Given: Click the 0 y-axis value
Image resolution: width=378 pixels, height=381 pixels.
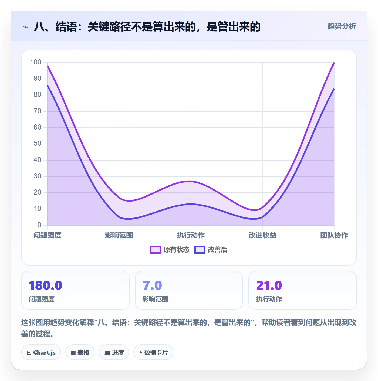Looking at the screenshot, I should pyautogui.click(x=39, y=225).
